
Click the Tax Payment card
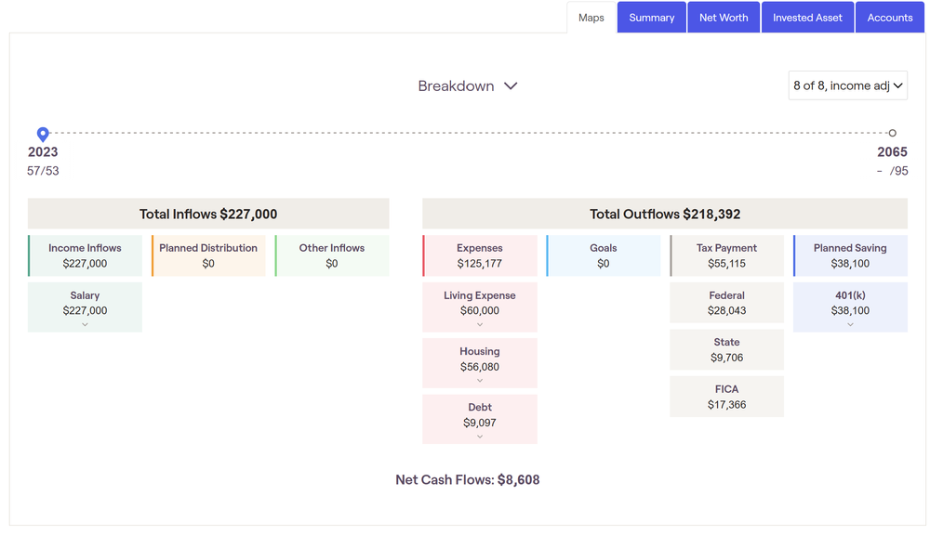[x=726, y=255]
